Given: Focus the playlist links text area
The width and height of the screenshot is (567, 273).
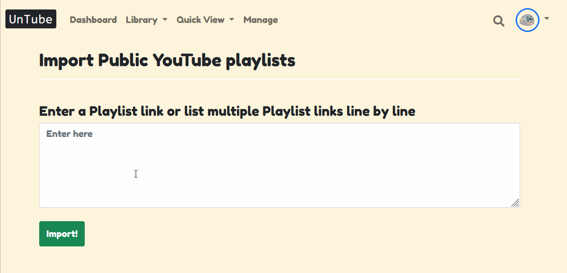Looking at the screenshot, I should coord(279,165).
